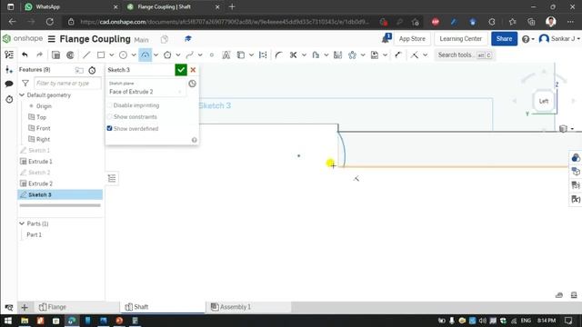Click the Sketch plane Face of Extrude 2 field
The width and height of the screenshot is (582, 327).
146,88
